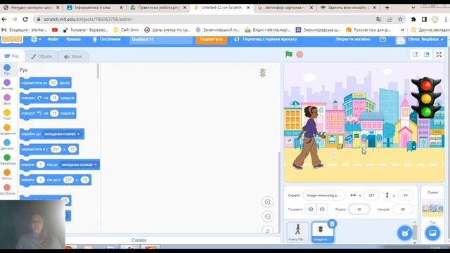Edit the sprite y coordinate field

pos(405,195)
